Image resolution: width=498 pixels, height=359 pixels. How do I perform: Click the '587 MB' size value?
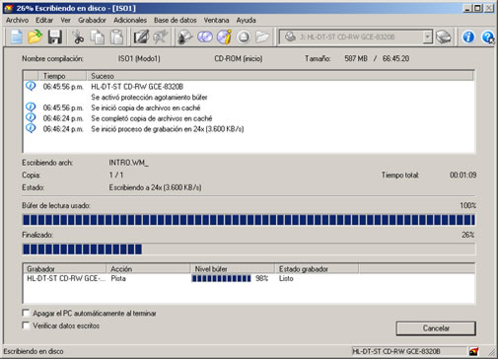coord(356,58)
